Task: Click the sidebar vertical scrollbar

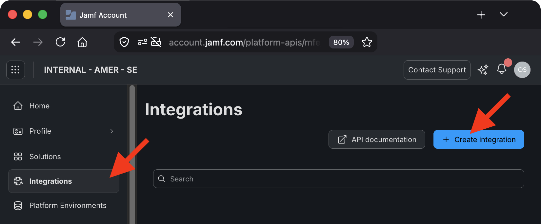Action: 132,155
